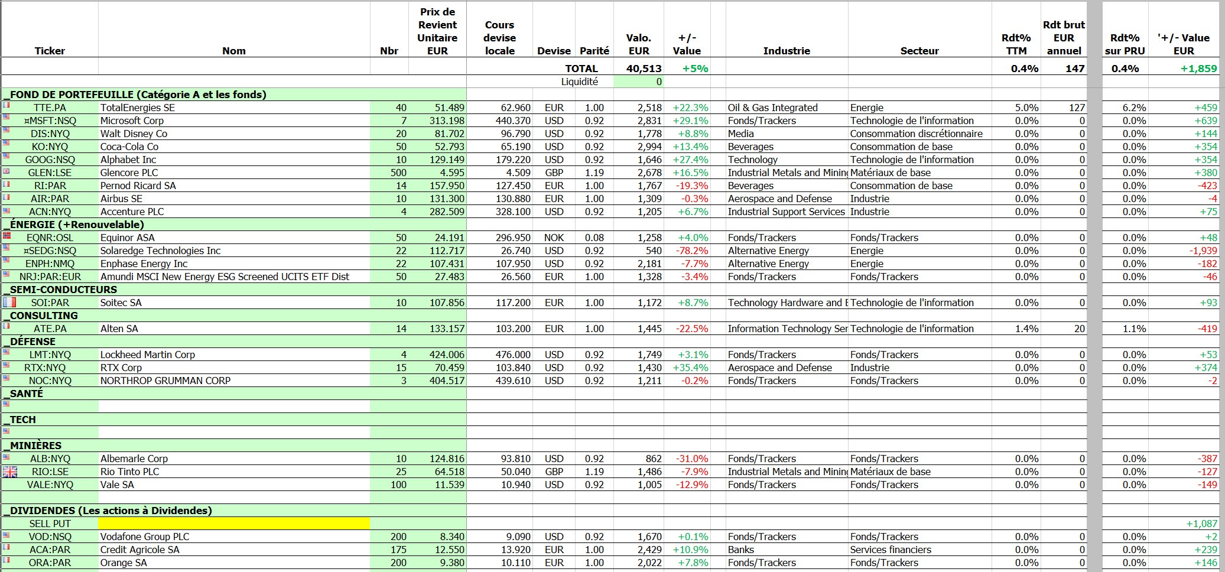Click the +1,087 SELL PUT value
The height and width of the screenshot is (572, 1225).
[x=1184, y=524]
